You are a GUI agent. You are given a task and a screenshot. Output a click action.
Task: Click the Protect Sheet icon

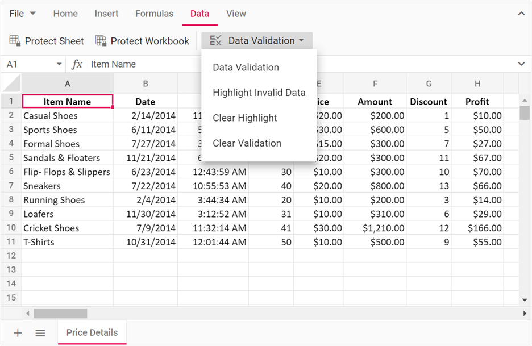(15, 41)
